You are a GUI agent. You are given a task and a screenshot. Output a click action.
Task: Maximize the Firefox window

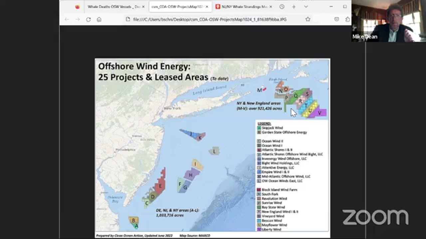(345, 7)
